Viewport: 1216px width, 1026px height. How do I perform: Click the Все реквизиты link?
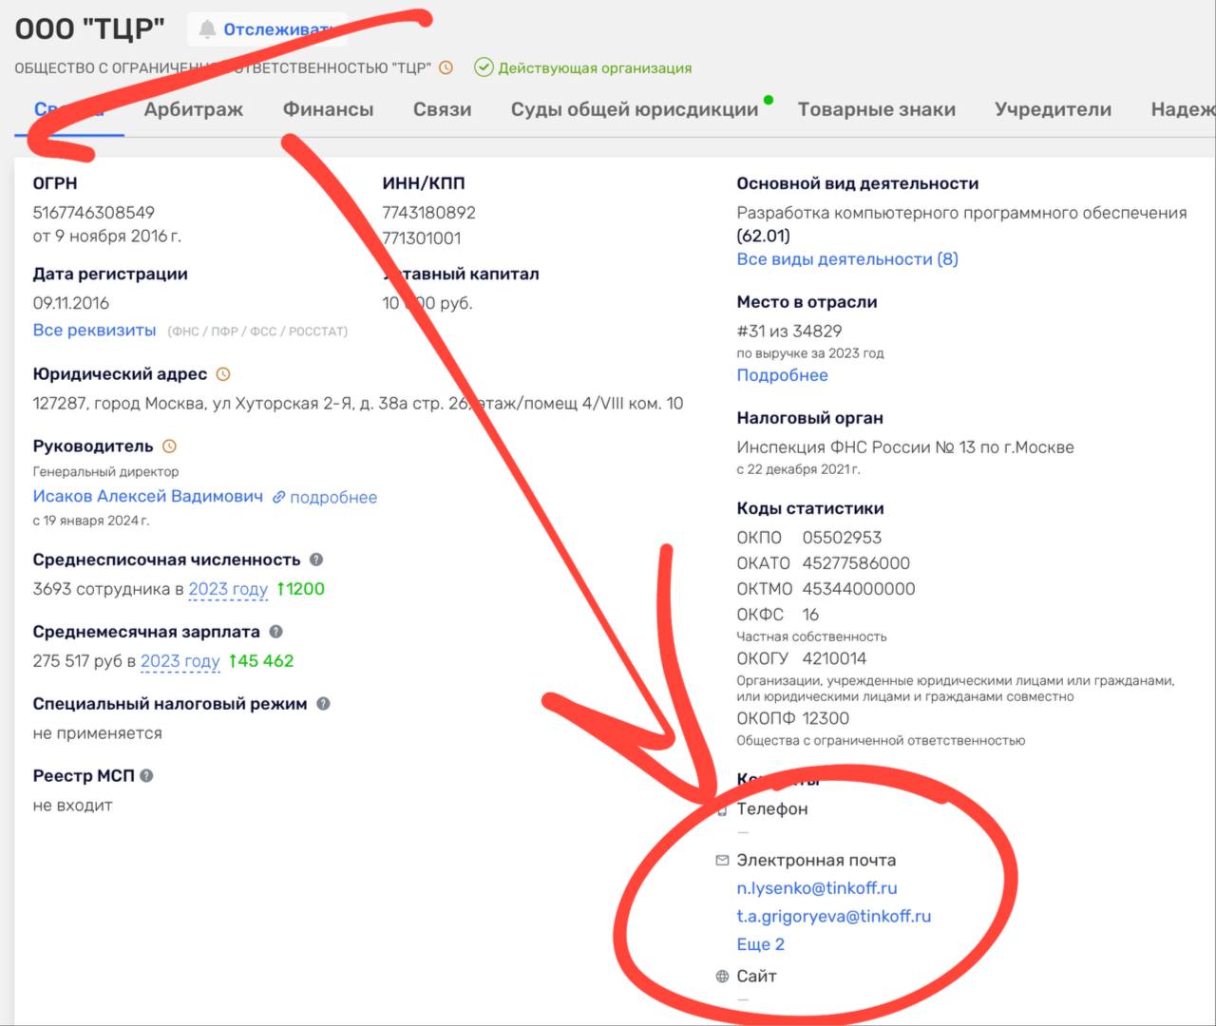point(94,331)
